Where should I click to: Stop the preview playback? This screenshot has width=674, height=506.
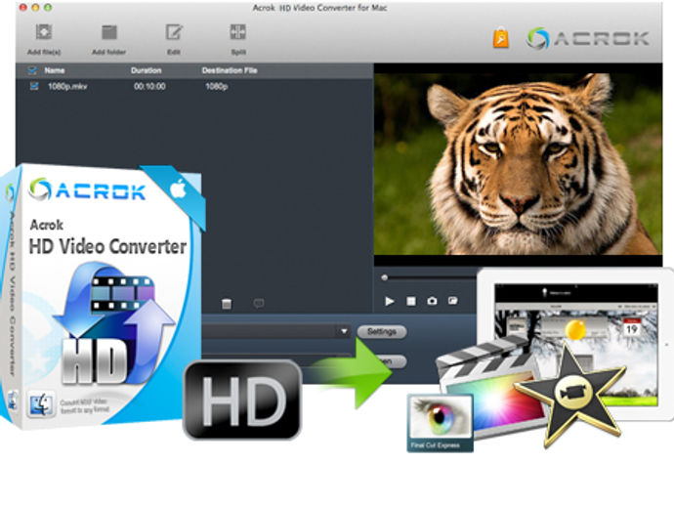(x=411, y=301)
